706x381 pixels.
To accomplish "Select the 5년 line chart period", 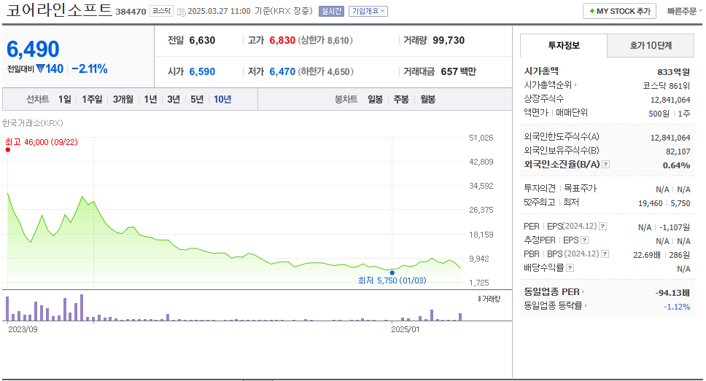I will click(x=197, y=99).
